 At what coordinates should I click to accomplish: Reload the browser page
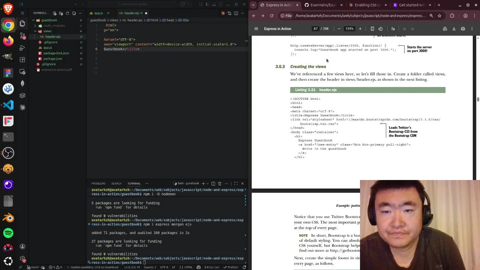pos(272,16)
